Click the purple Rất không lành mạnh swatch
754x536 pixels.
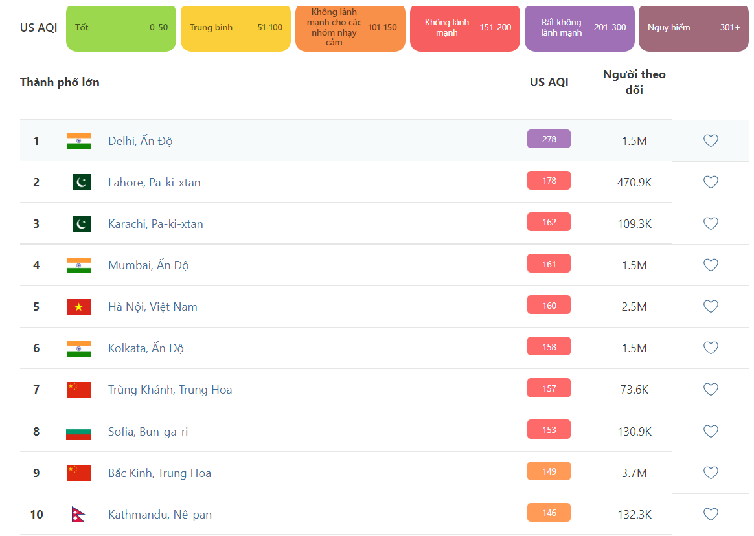(x=580, y=28)
